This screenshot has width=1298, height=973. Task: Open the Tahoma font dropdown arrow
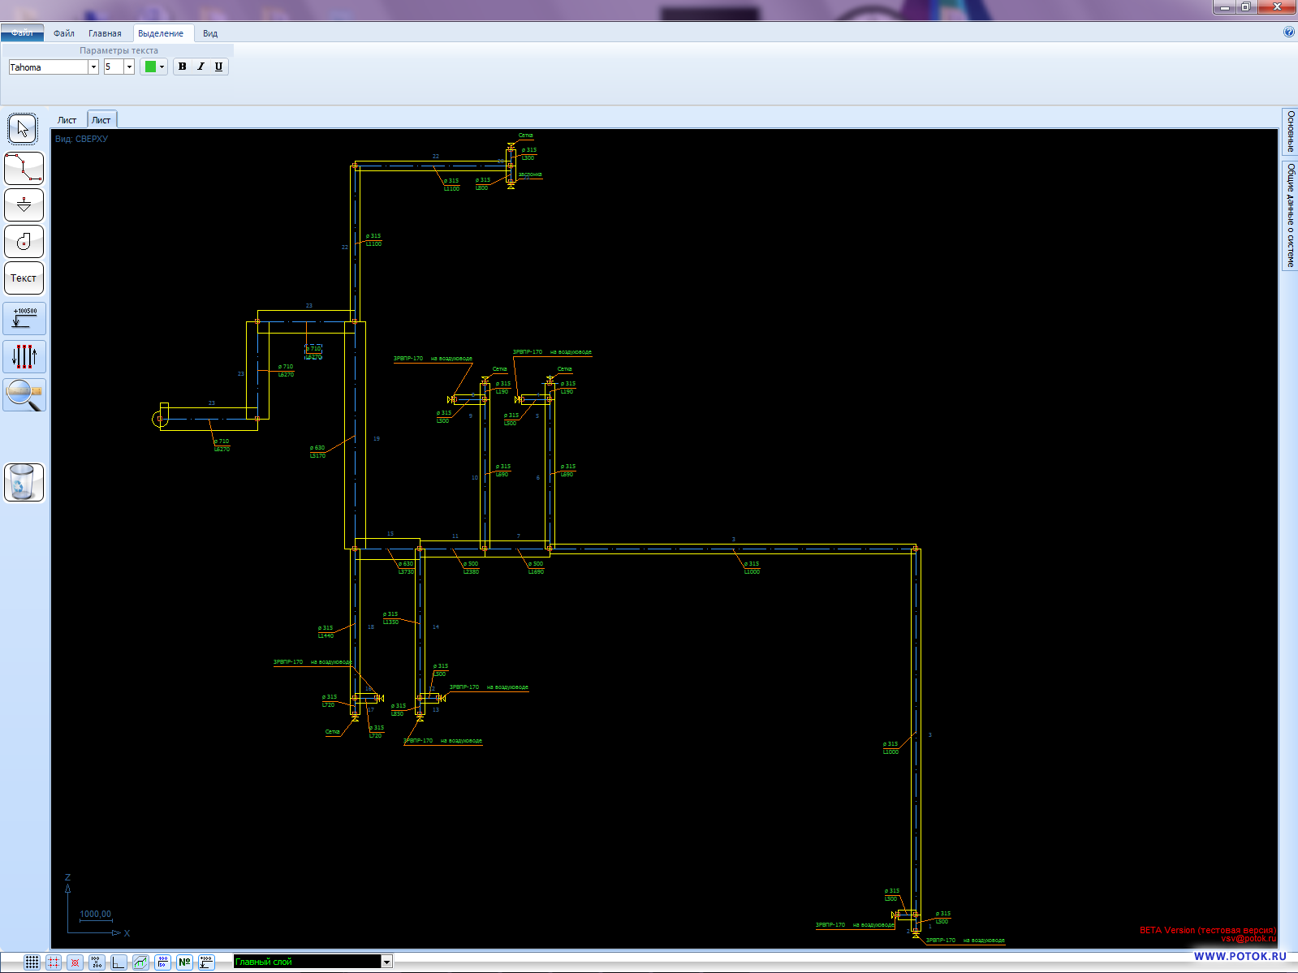pyautogui.click(x=93, y=67)
